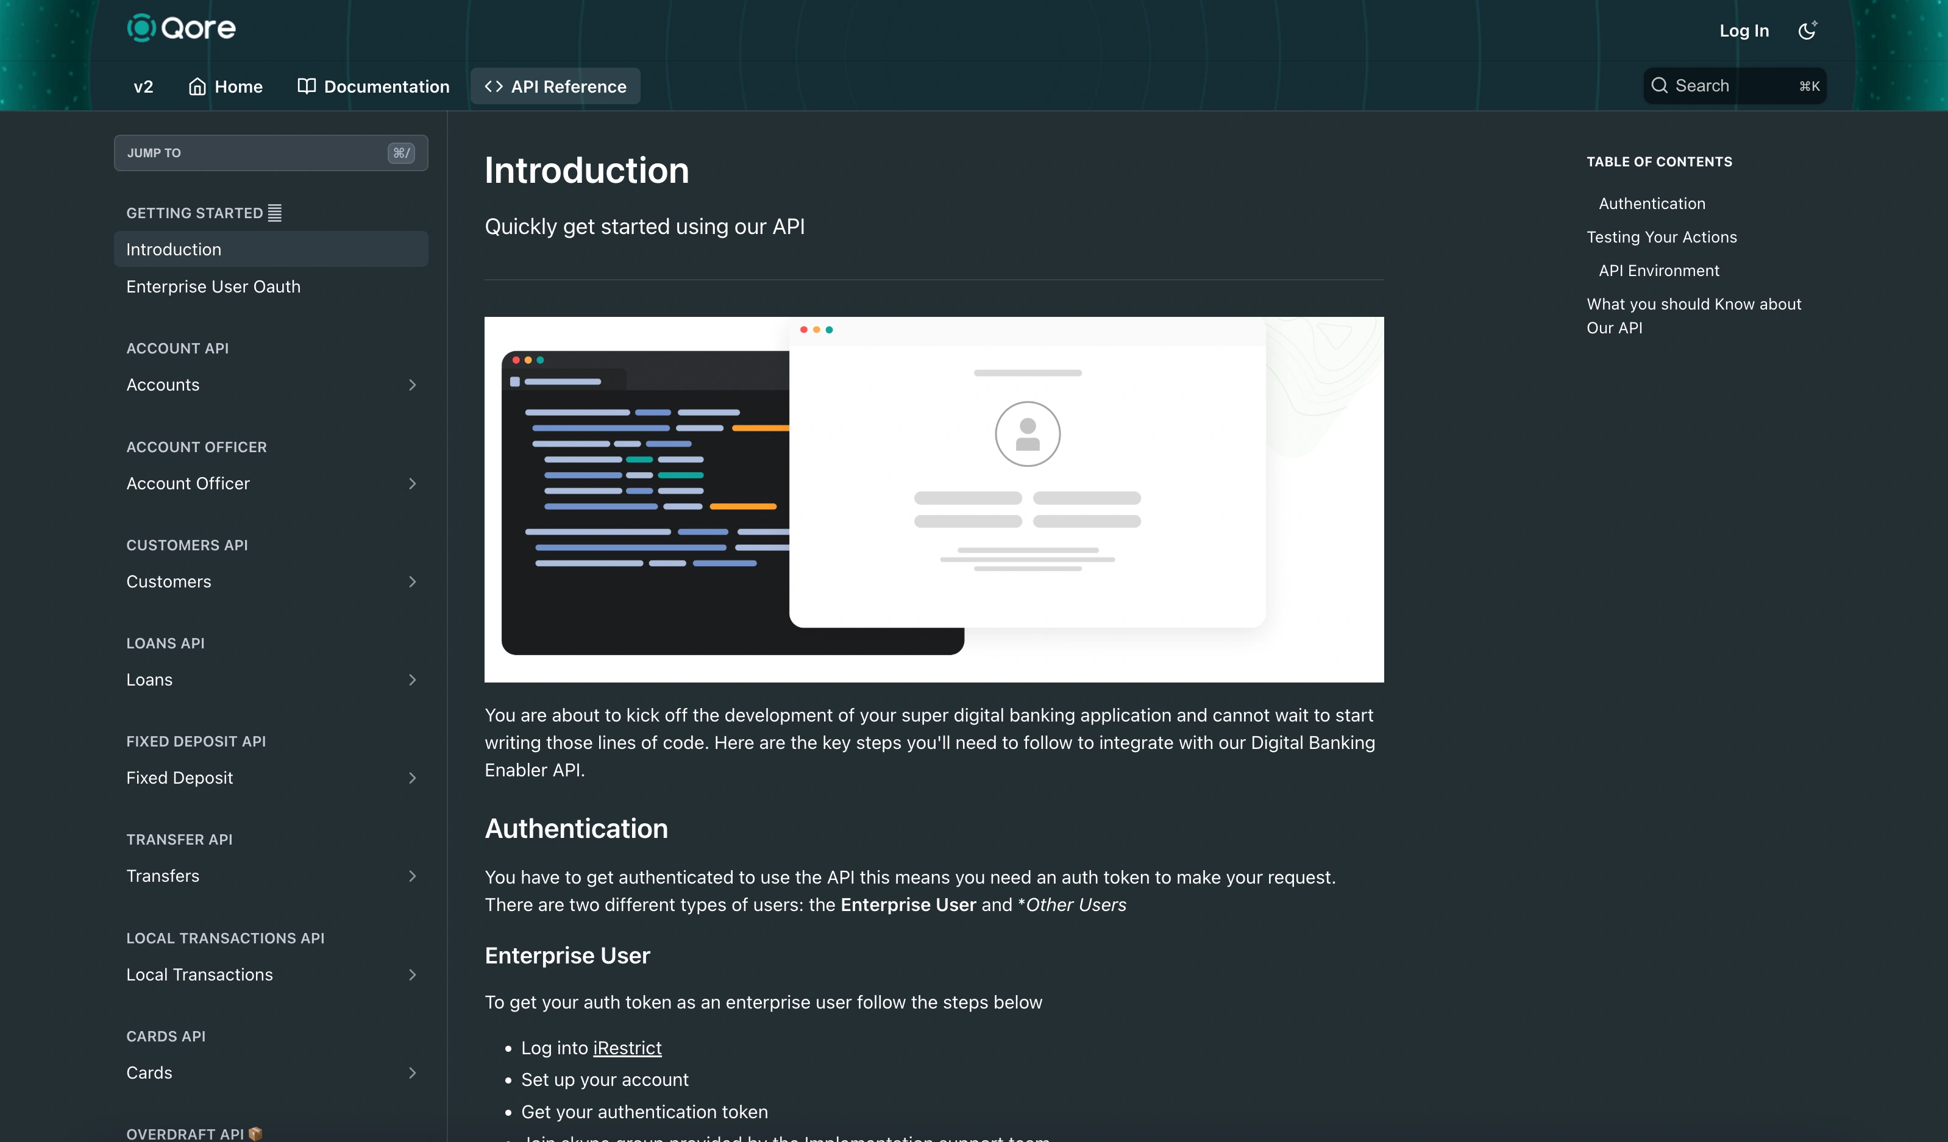The width and height of the screenshot is (1948, 1142).
Task: Click the Authentication section heading
Action: point(576,829)
